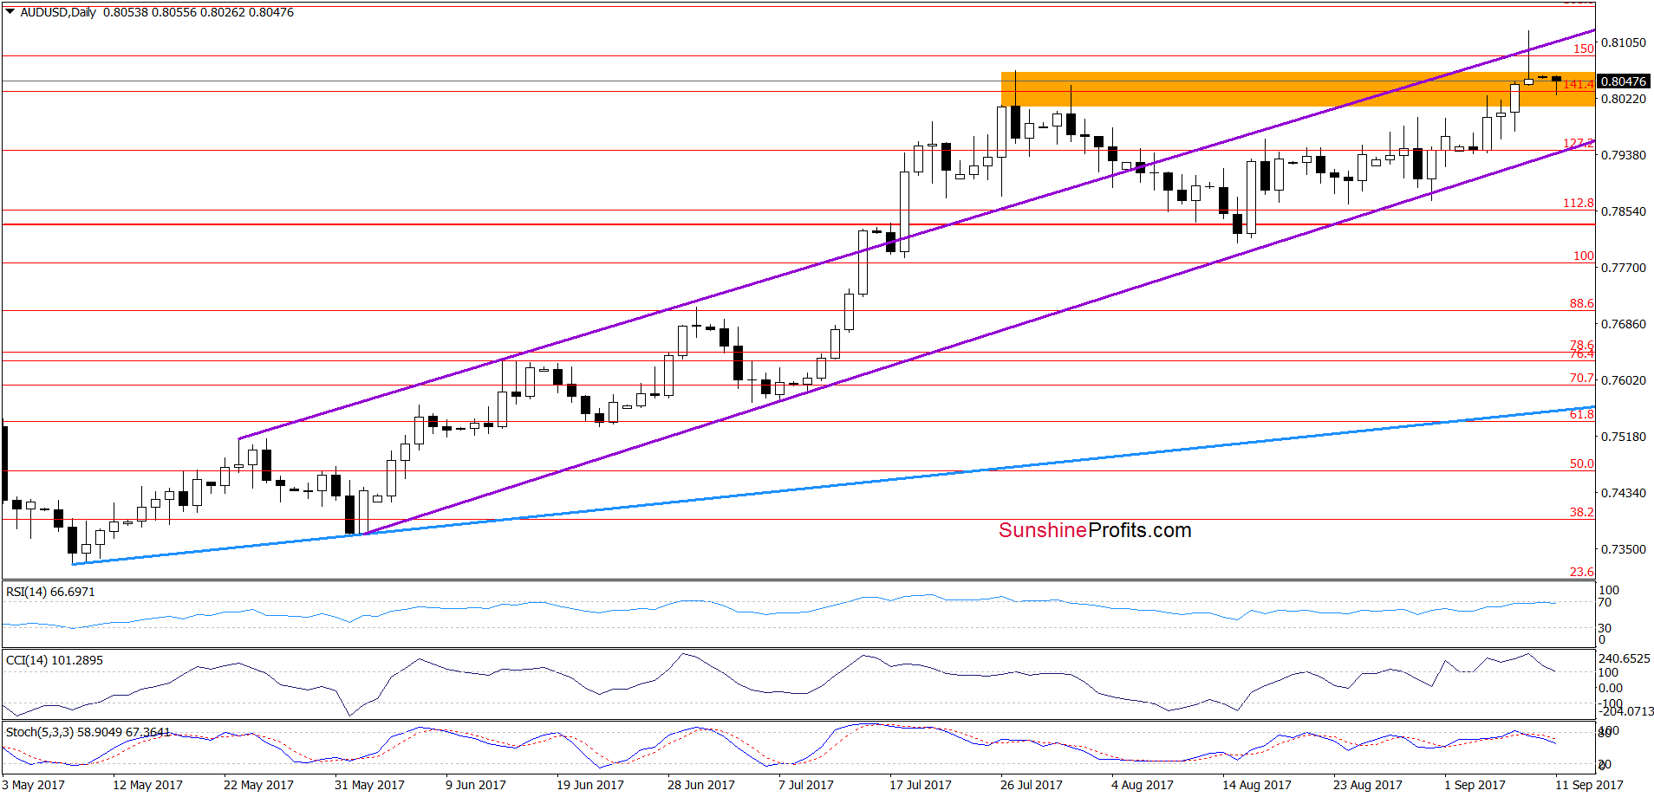Click the 14 Aug 2017 date label
The width and height of the screenshot is (1654, 797).
click(x=1257, y=785)
